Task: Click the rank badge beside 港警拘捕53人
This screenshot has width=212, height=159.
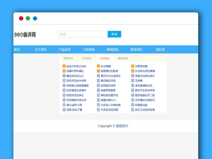Action: point(98,100)
